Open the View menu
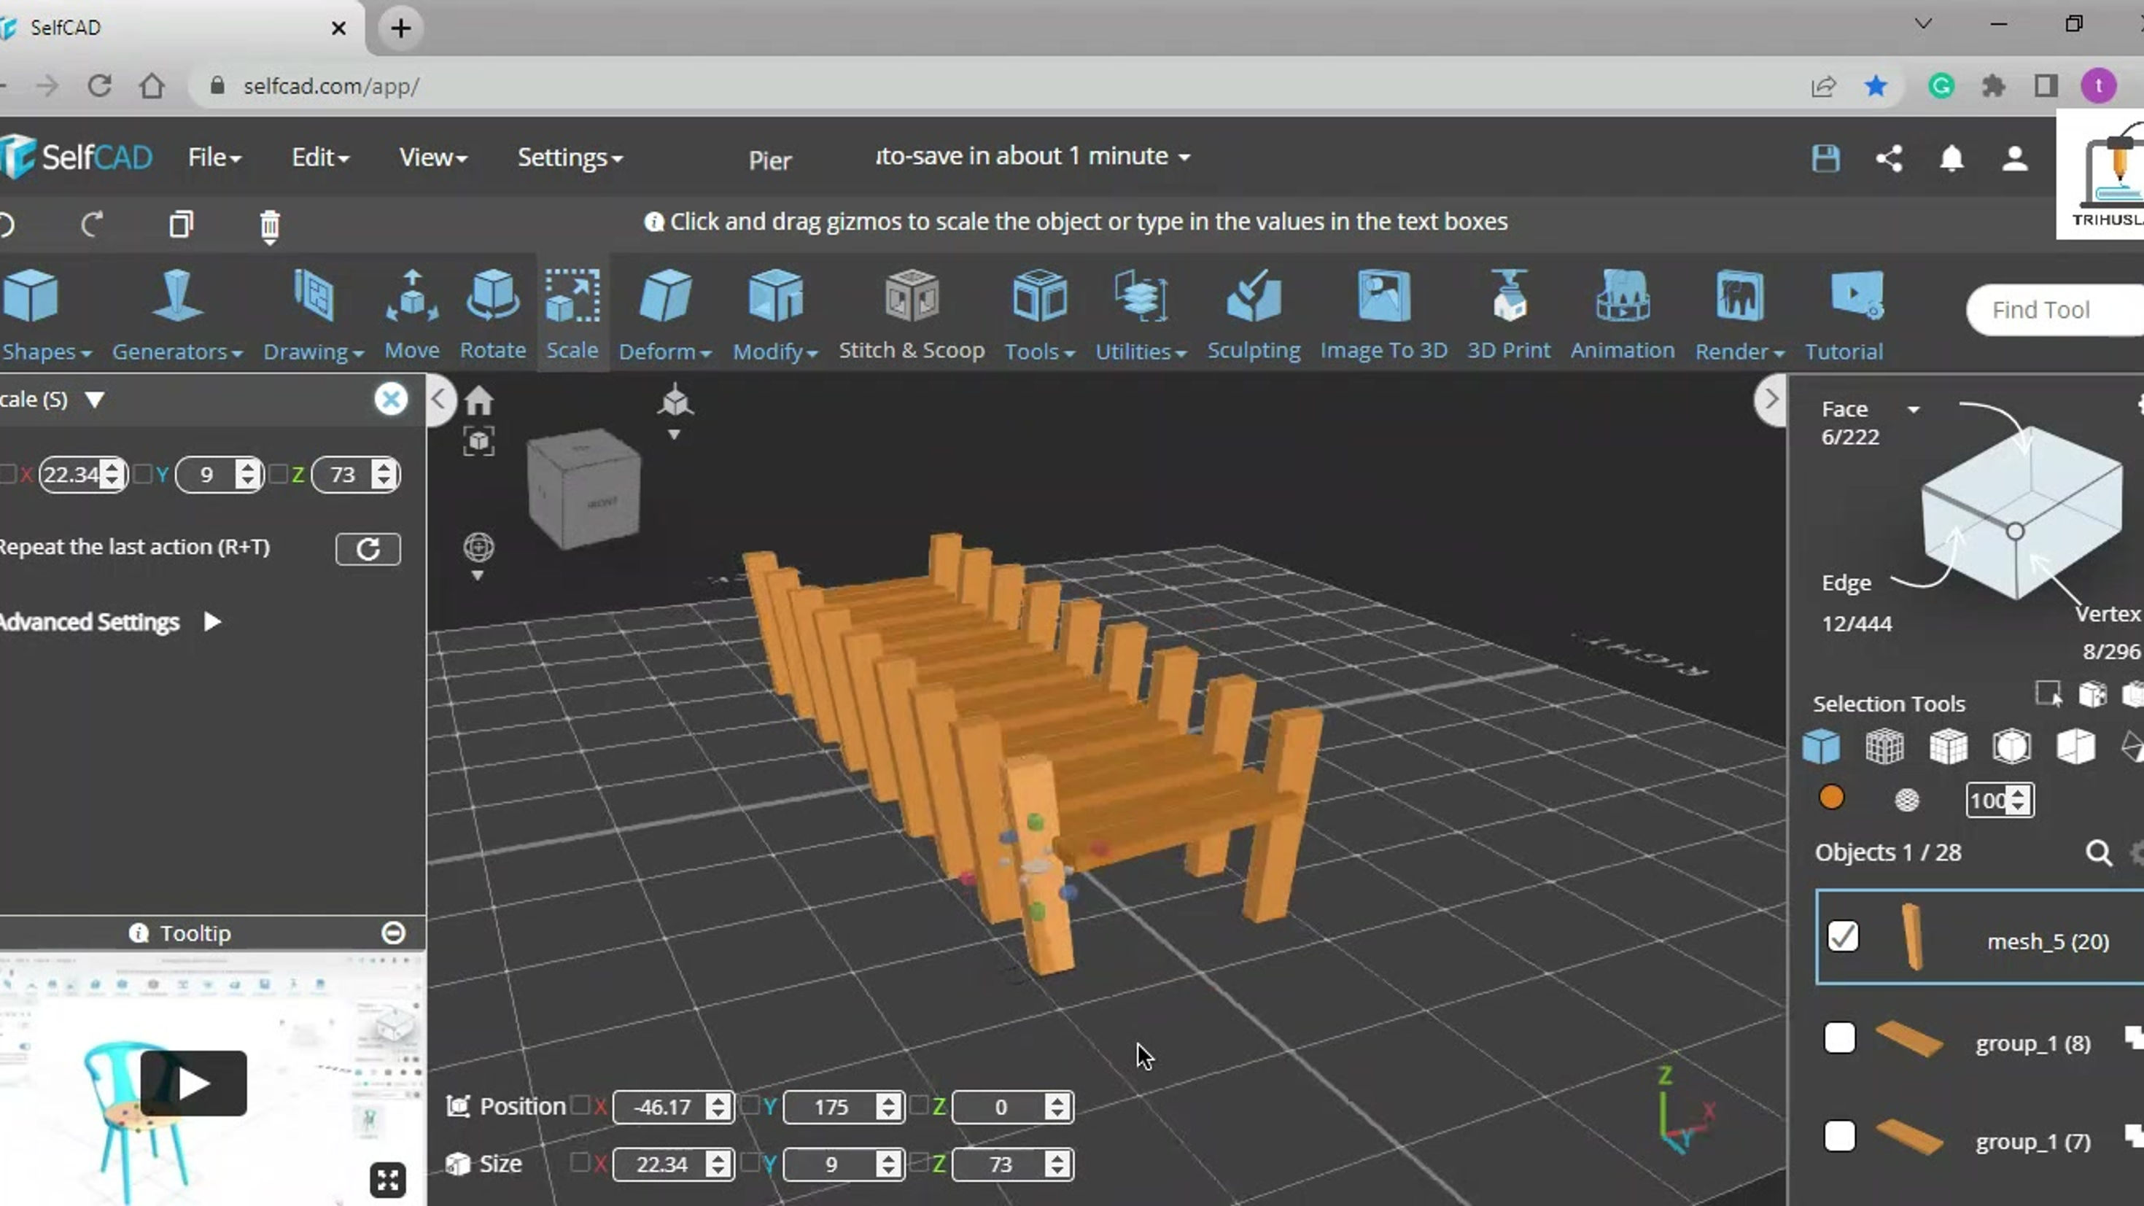The height and width of the screenshot is (1206, 2144). click(x=432, y=157)
